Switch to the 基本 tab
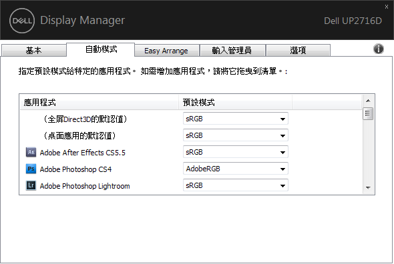Screen dimensions: 394x264 33,51
